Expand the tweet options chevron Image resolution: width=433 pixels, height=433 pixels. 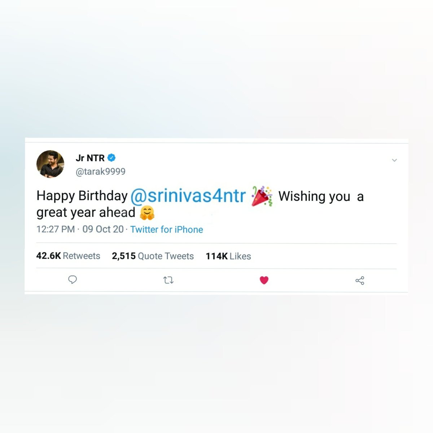pos(394,160)
